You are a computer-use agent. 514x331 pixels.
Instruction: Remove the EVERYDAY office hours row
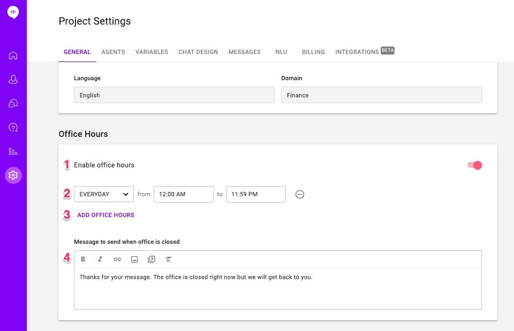click(300, 195)
